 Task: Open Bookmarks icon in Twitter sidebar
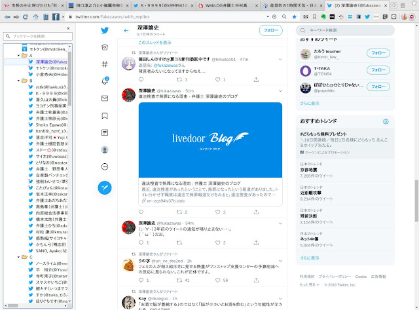point(105,116)
